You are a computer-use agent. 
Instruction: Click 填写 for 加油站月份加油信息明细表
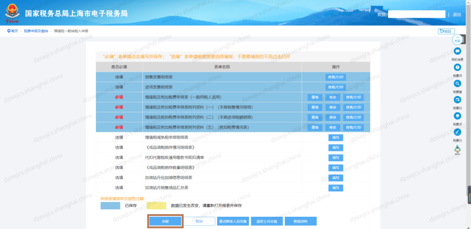[x=335, y=178]
